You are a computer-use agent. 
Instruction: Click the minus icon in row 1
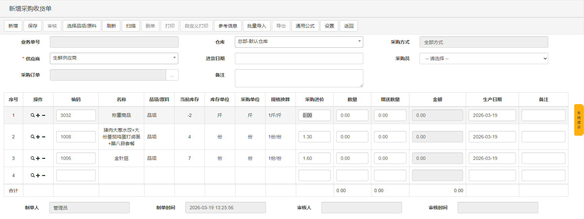(x=44, y=115)
